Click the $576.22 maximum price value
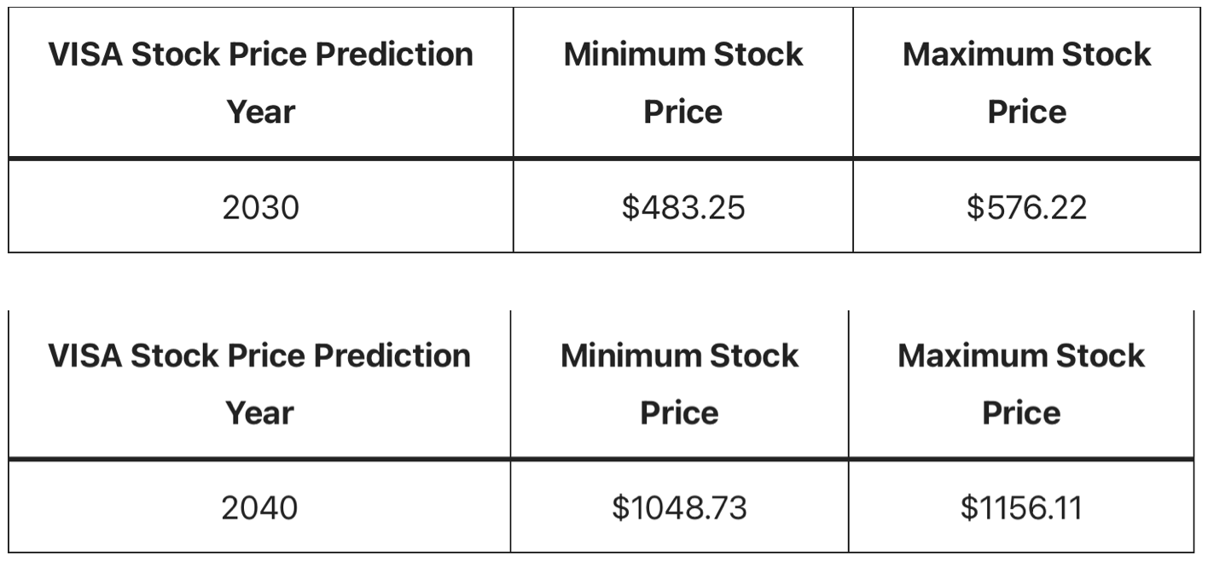Image resolution: width=1208 pixels, height=561 pixels. [x=1026, y=207]
